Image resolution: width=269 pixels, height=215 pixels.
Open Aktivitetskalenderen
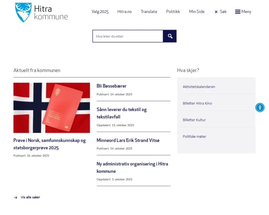(199, 87)
